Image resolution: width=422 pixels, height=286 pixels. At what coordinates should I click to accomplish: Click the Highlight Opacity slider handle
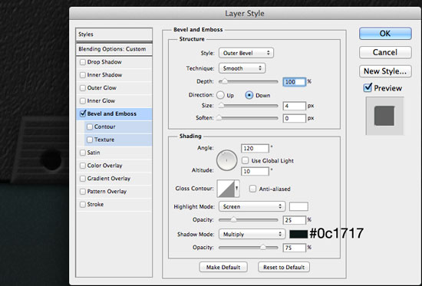233,219
